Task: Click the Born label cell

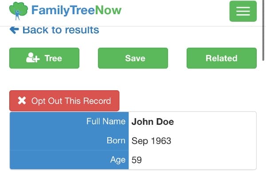Action: click(69, 141)
